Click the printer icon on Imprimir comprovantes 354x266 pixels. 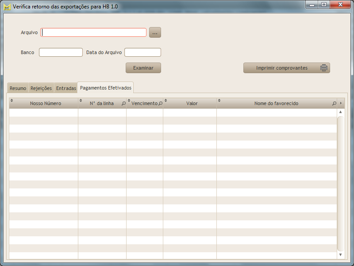pyautogui.click(x=324, y=68)
